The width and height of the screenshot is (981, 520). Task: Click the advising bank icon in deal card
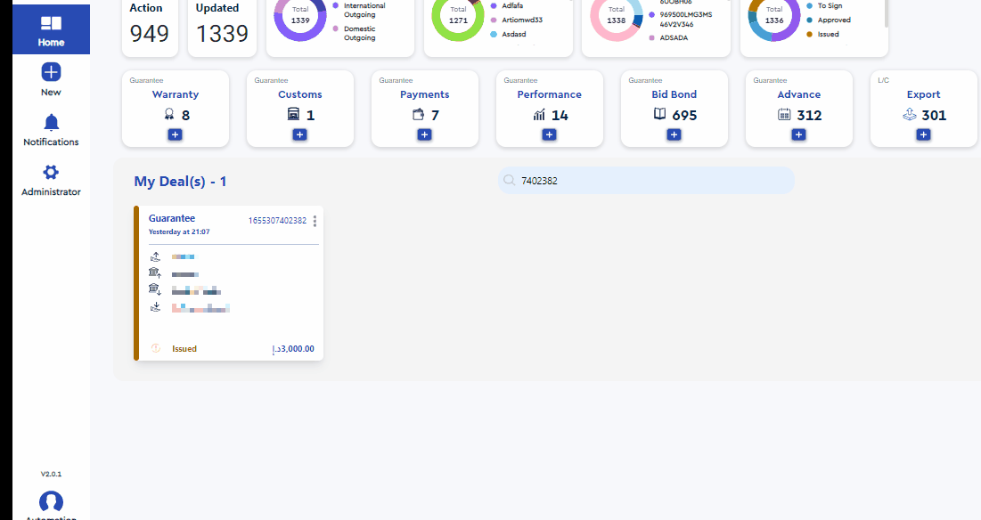click(x=155, y=290)
